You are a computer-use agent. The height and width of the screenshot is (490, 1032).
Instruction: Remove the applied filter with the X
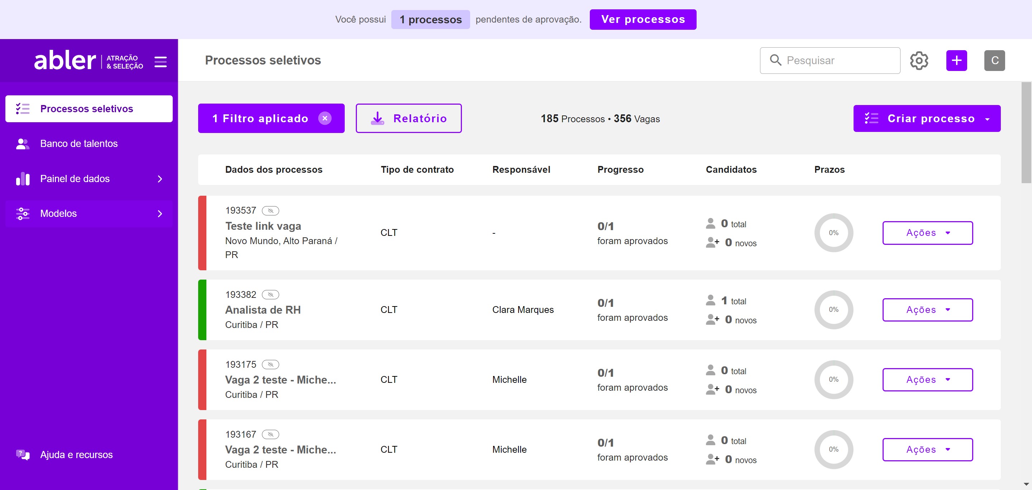click(x=325, y=118)
